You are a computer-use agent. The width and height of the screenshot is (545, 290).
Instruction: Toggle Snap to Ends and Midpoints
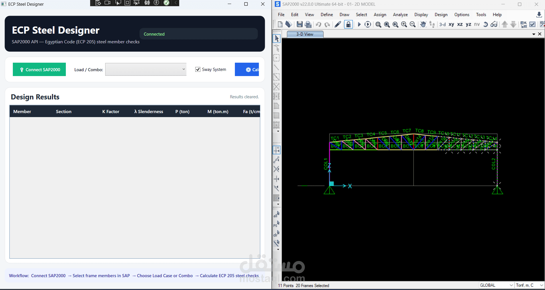(x=276, y=160)
